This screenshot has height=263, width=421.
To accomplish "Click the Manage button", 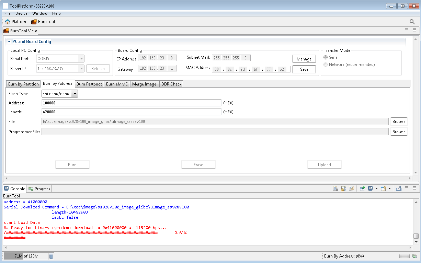I will click(x=304, y=59).
